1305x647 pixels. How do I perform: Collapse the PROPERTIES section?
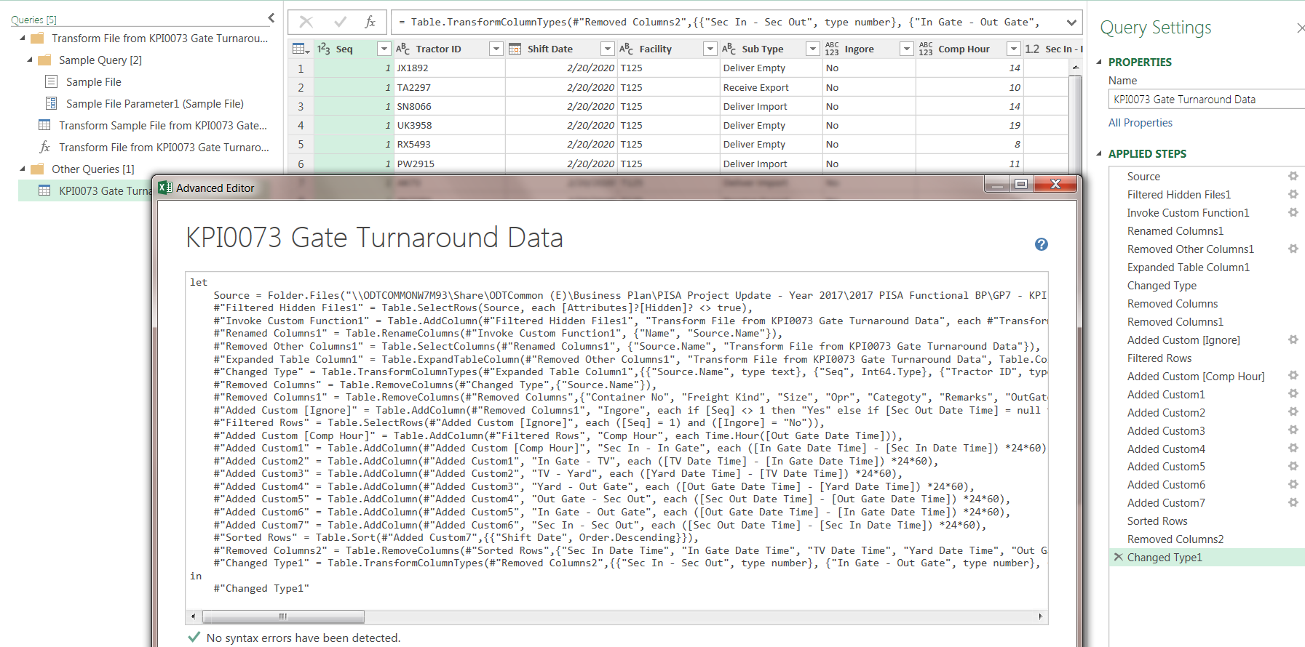pyautogui.click(x=1099, y=62)
